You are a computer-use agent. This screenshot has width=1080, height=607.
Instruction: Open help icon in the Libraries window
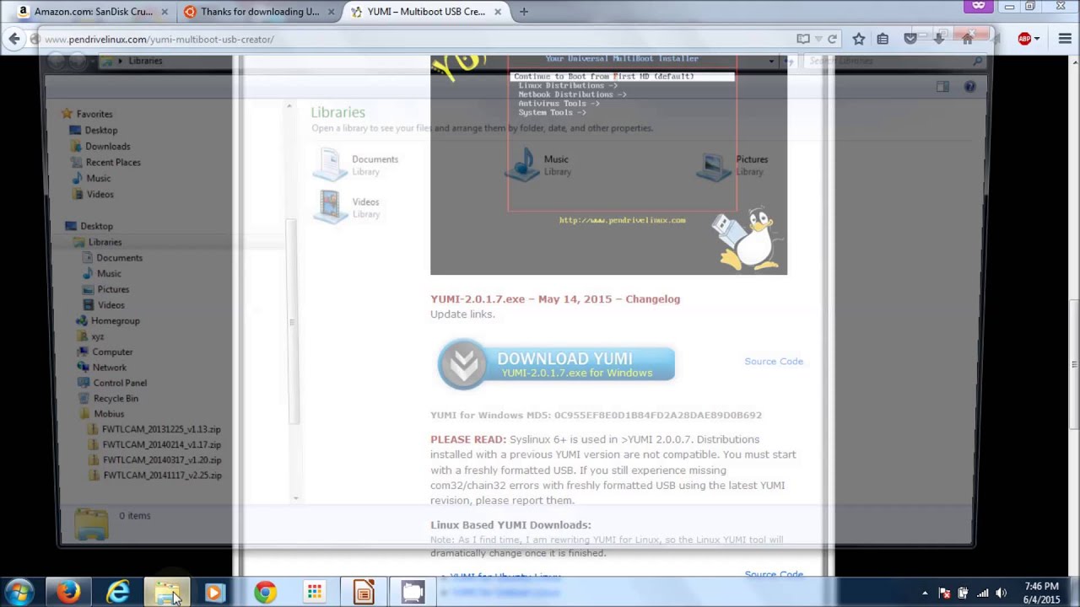pyautogui.click(x=969, y=87)
